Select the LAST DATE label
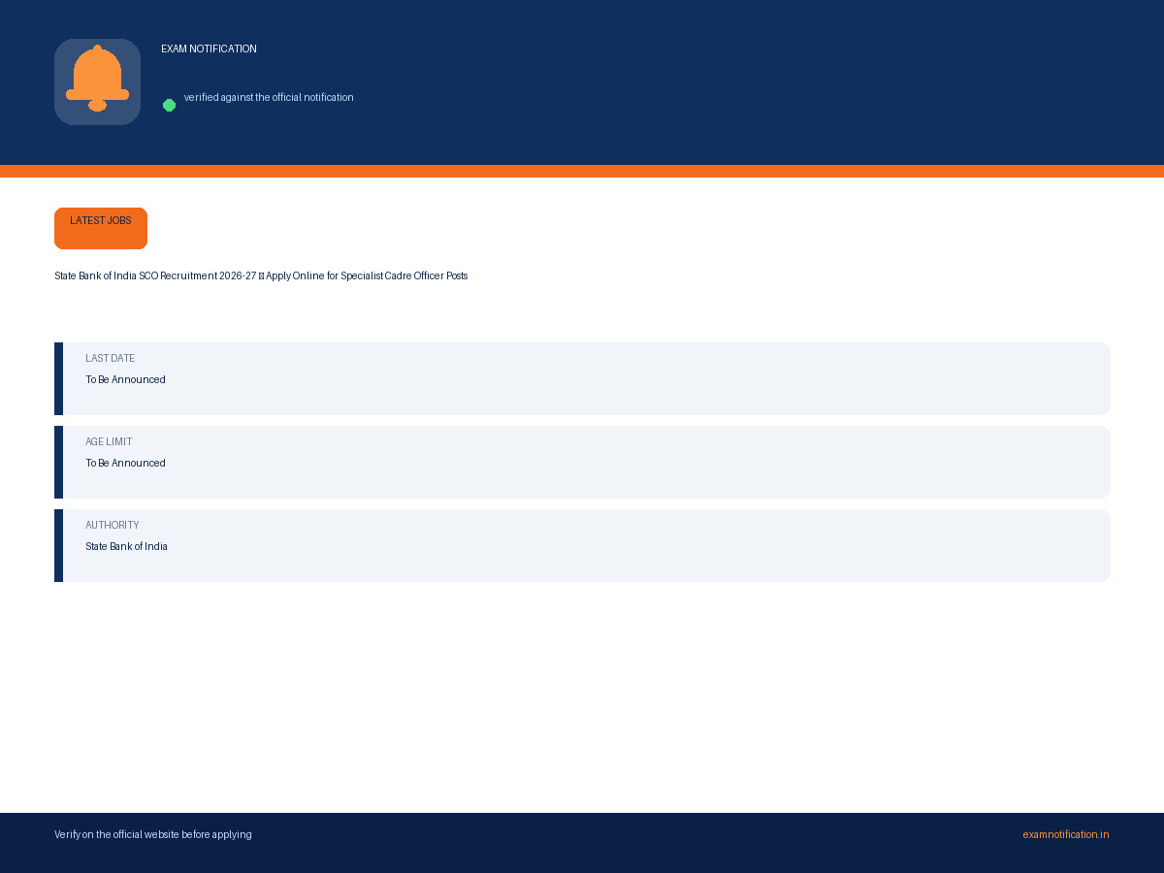This screenshot has height=873, width=1164. 110,359
